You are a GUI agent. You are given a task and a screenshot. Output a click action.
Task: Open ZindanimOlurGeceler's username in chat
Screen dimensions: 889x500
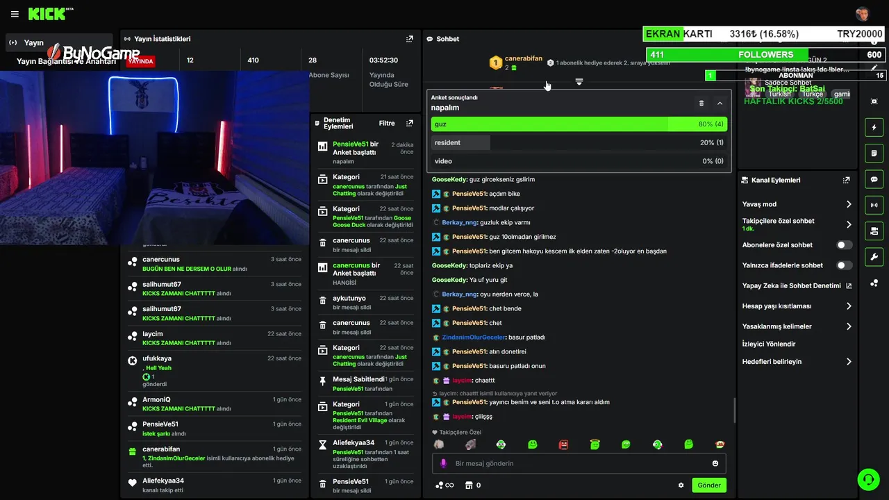click(474, 337)
